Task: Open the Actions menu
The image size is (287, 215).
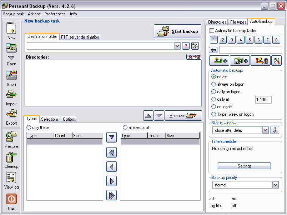Action: (34, 14)
